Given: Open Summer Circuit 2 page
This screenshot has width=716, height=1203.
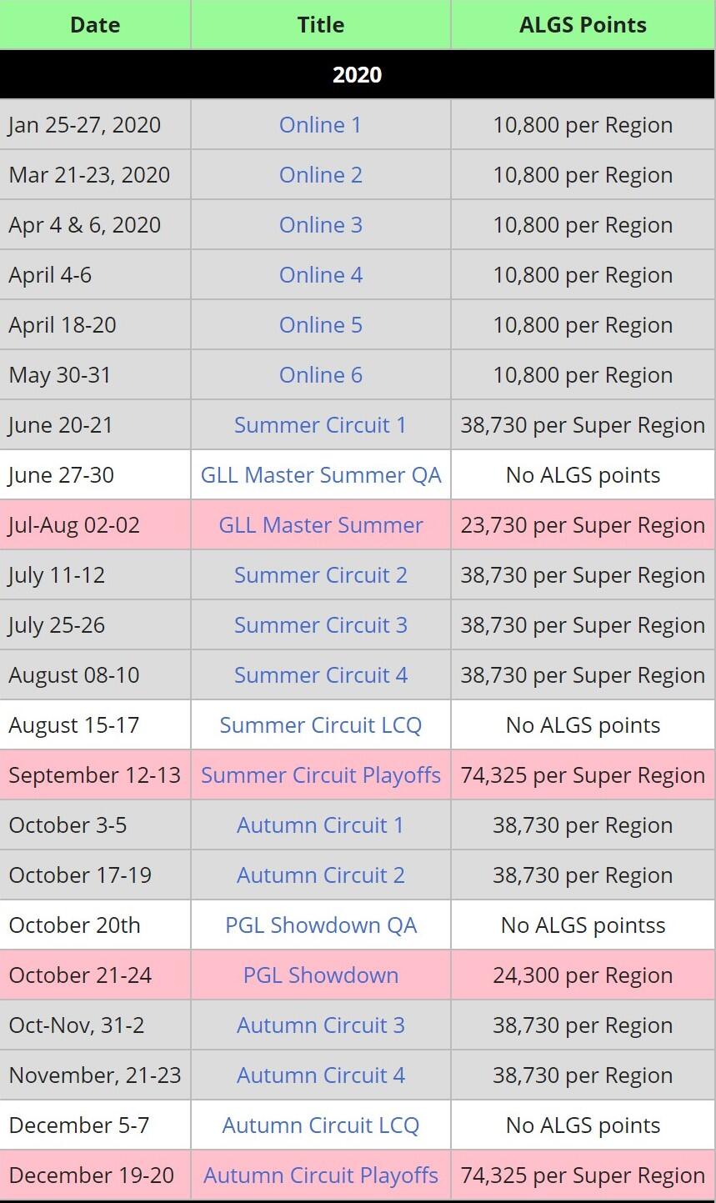Looking at the screenshot, I should (320, 575).
